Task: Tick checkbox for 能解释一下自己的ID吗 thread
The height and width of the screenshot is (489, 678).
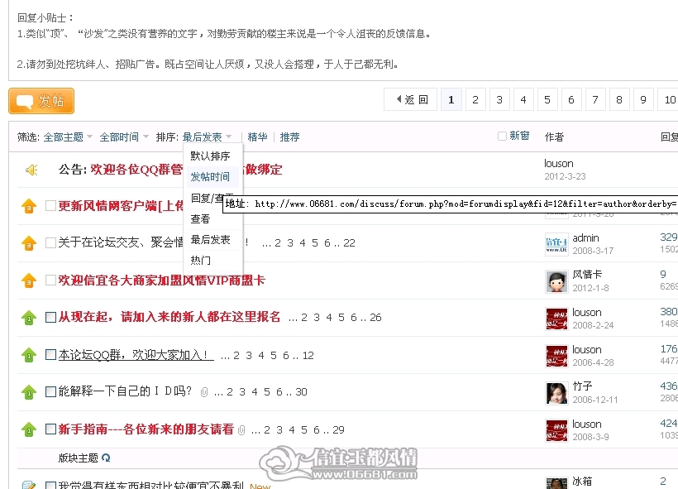Action: tap(50, 391)
